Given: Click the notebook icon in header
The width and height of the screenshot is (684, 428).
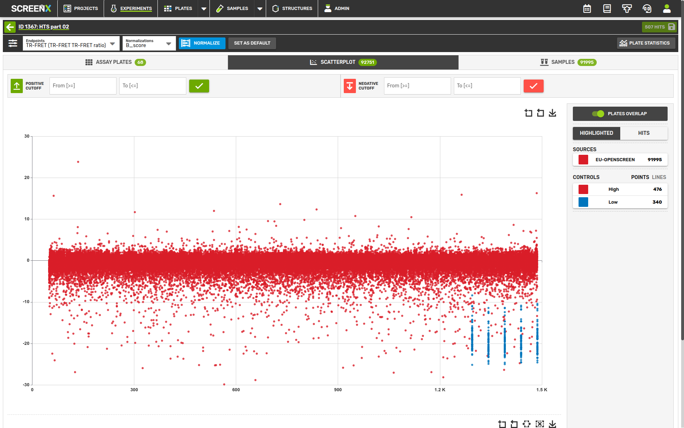Looking at the screenshot, I should 607,9.
